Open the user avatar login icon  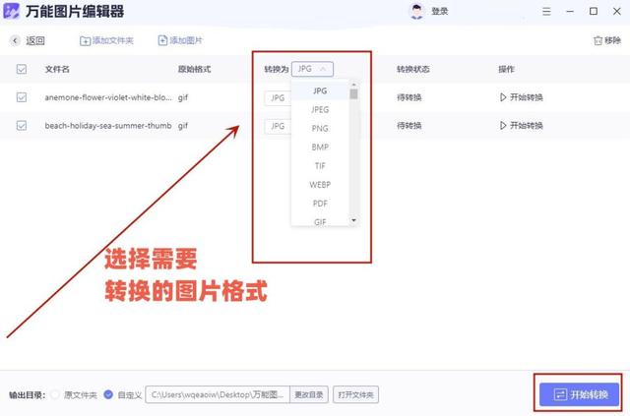coord(416,11)
